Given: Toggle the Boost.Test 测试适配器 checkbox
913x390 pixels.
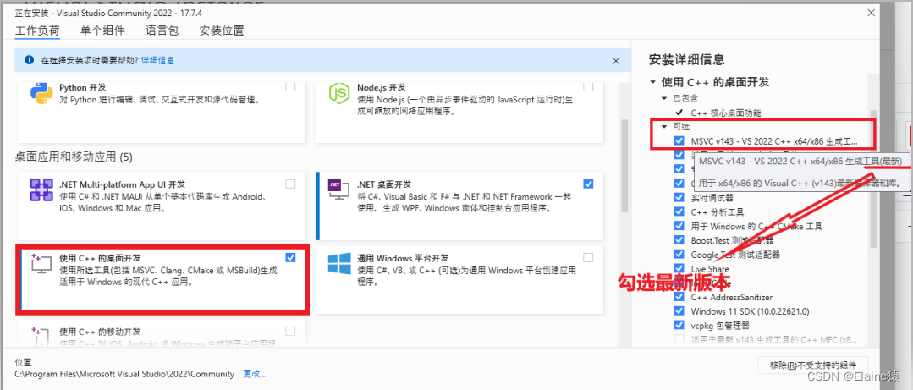Looking at the screenshot, I should point(679,239).
